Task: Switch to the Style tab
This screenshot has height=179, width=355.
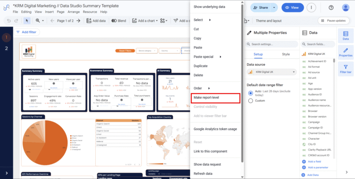Action: tap(286, 54)
